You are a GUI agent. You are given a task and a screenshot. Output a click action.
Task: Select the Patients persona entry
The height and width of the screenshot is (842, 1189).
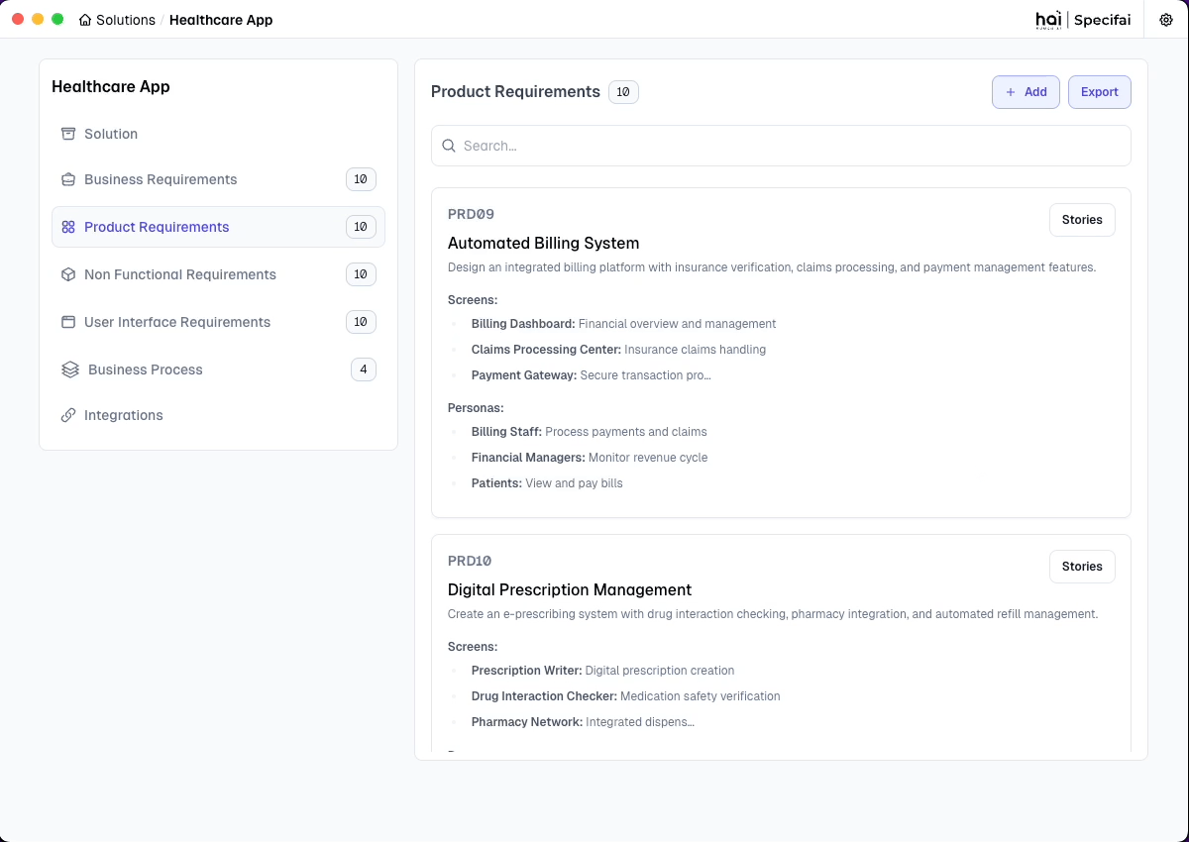tap(547, 483)
